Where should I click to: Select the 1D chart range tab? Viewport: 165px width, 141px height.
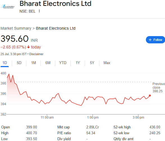[x=4, y=63]
